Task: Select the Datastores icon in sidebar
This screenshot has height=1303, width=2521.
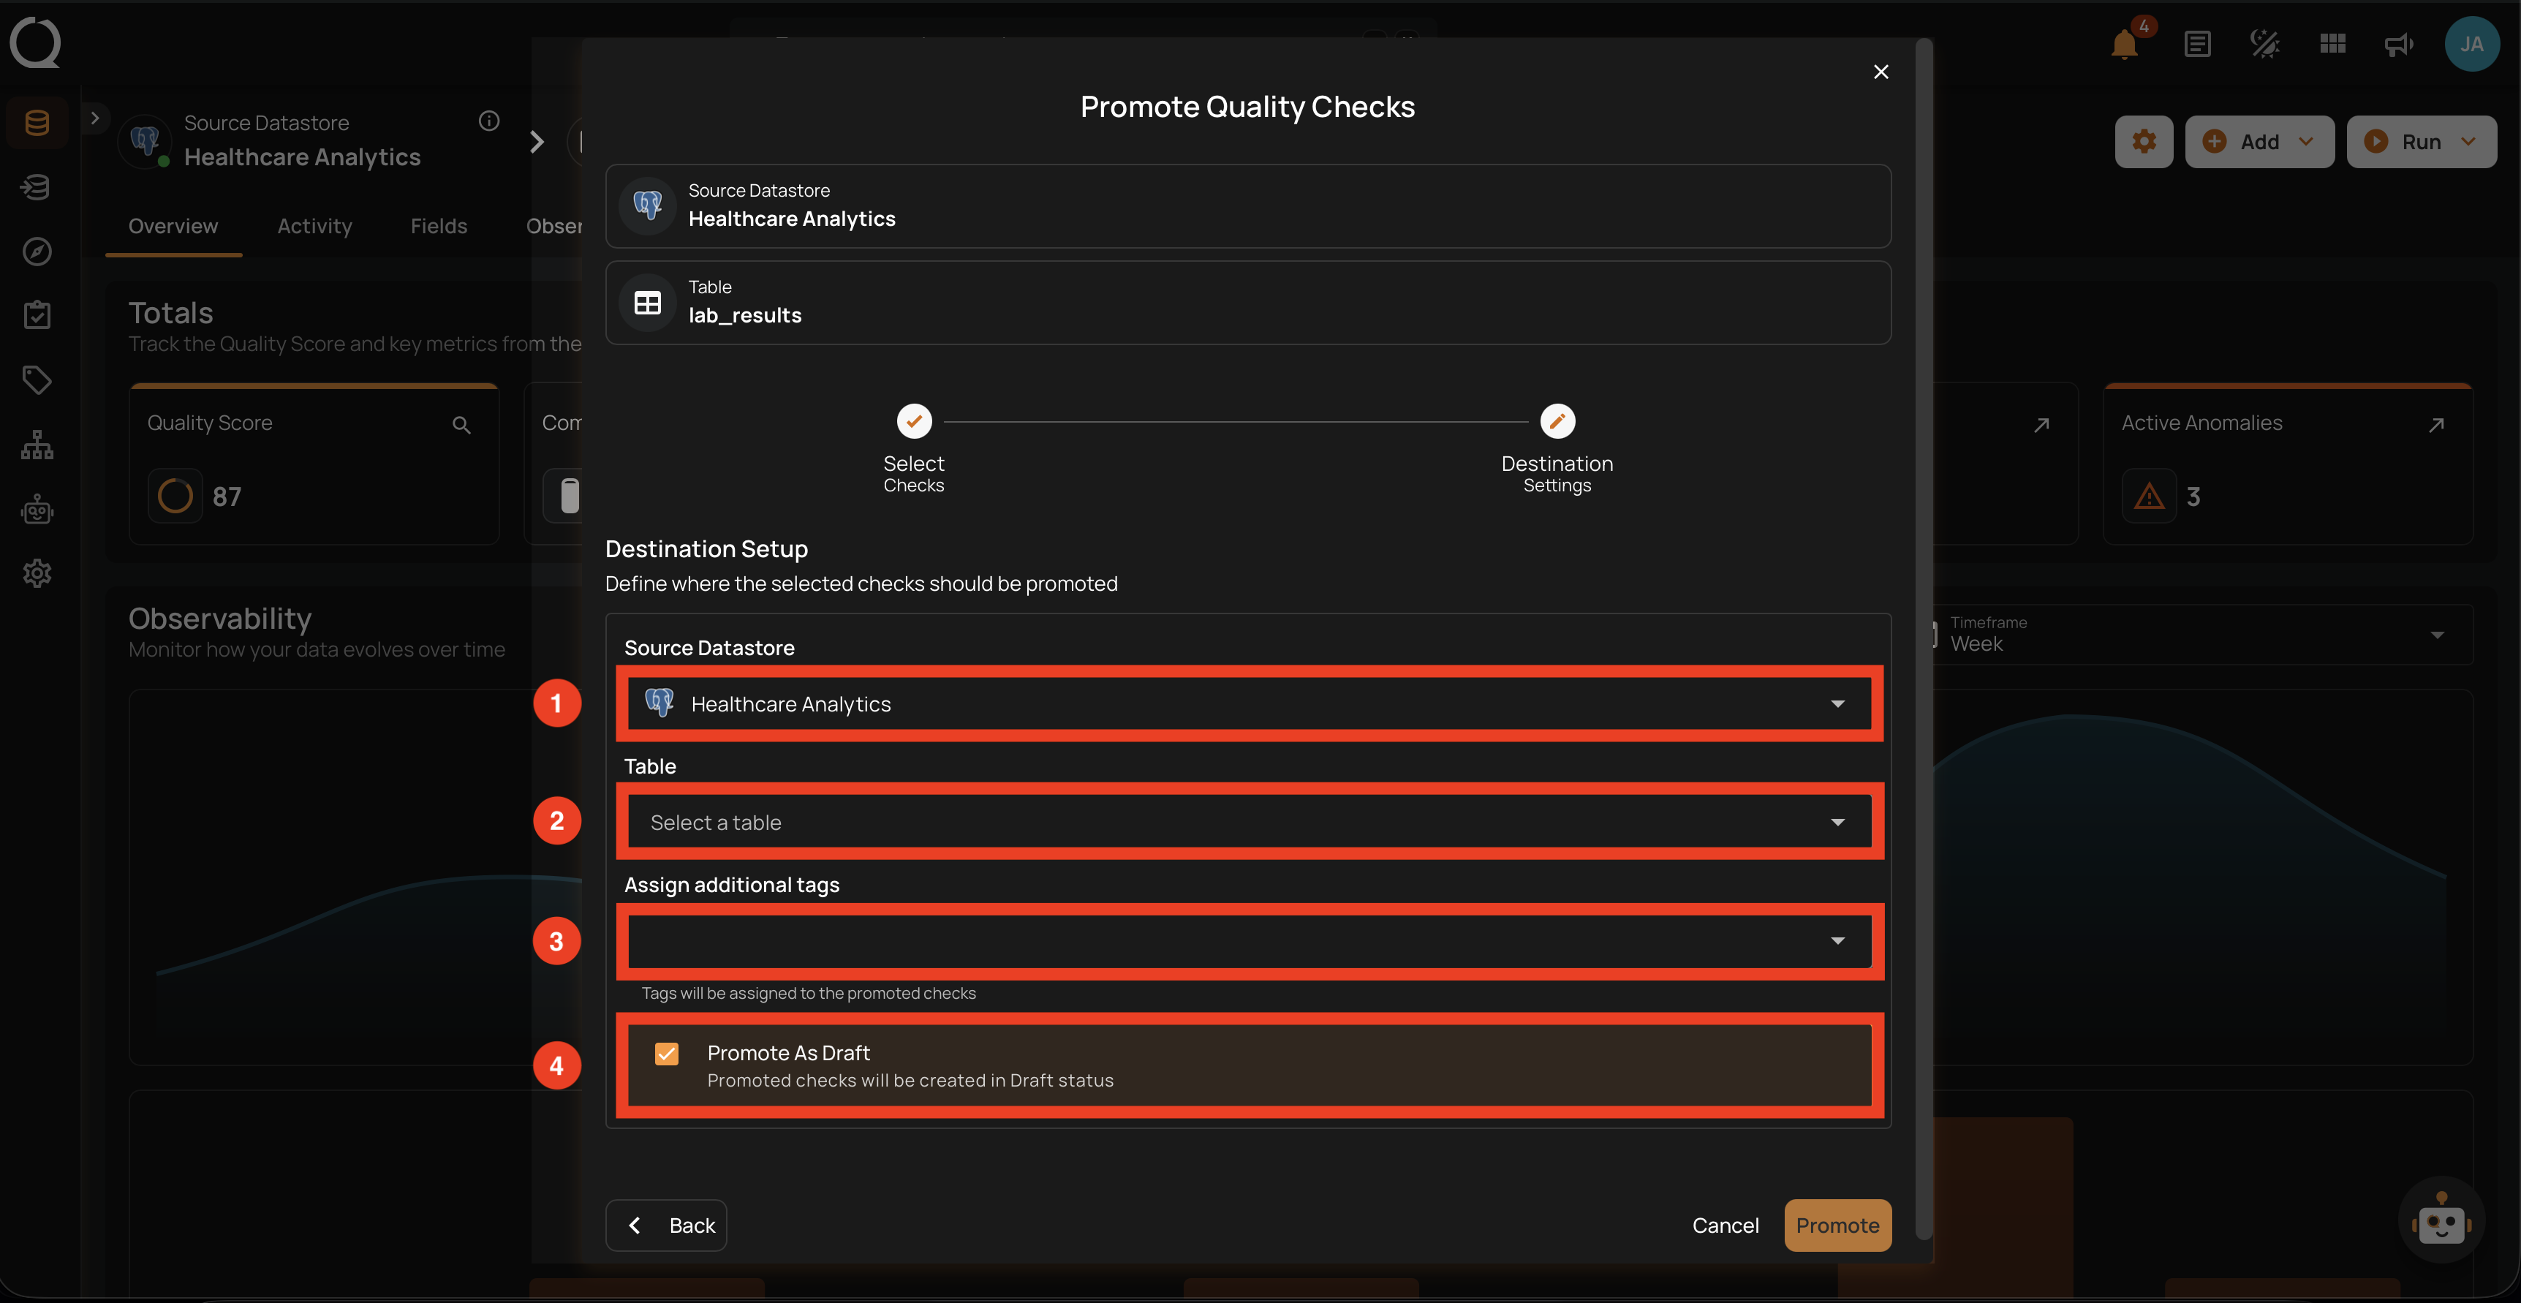Action: tap(37, 122)
